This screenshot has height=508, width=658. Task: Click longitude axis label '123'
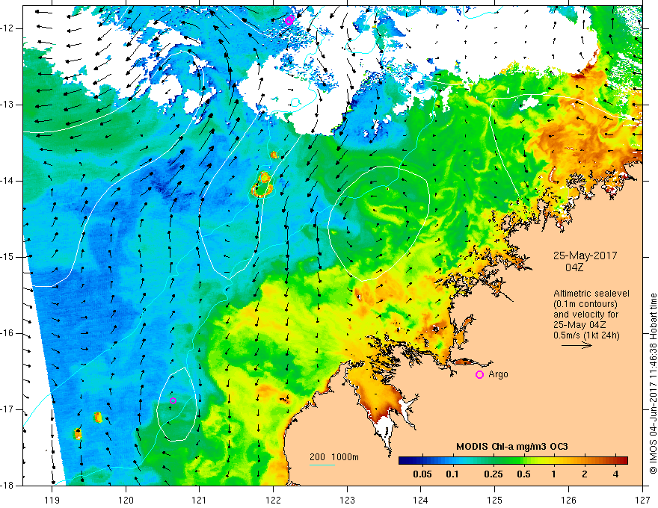click(347, 500)
